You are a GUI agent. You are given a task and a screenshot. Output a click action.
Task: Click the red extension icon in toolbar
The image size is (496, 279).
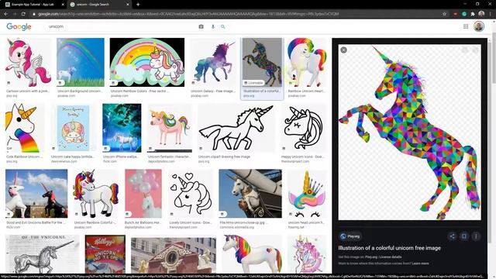click(455, 14)
